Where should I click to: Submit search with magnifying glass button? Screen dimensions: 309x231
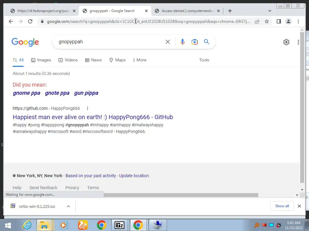206,42
